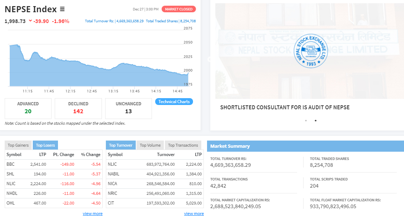This screenshot has width=404, height=220.
Task: Open the Shortlisted Consultant for IS Audit headline
Action: point(285,107)
